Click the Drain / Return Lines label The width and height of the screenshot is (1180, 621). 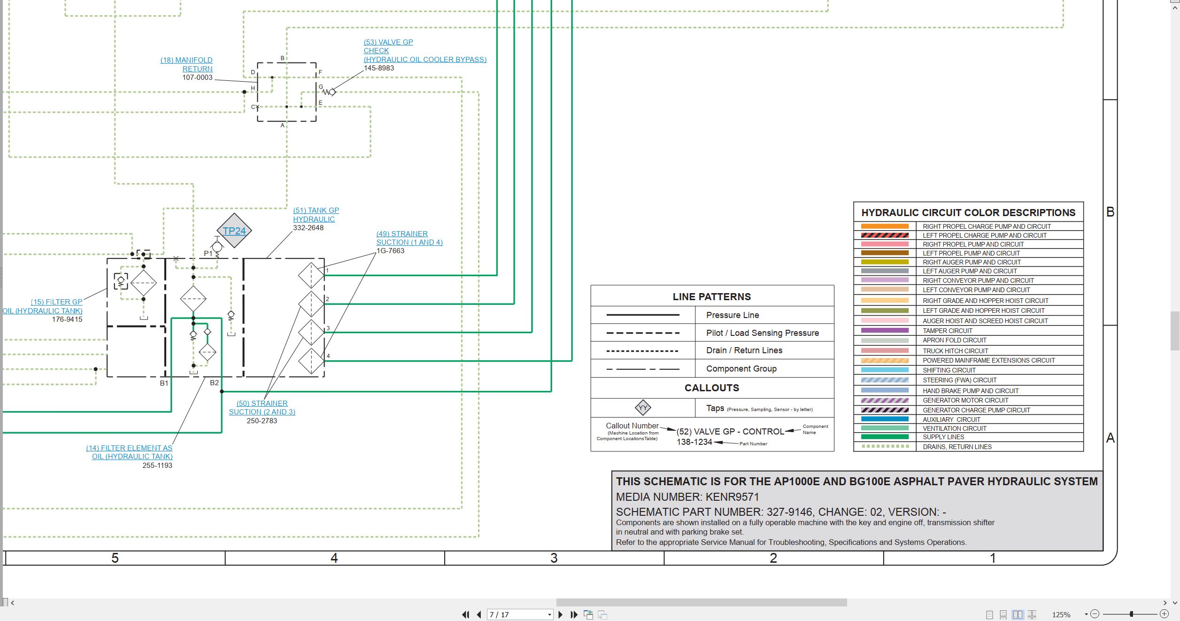pyautogui.click(x=744, y=350)
